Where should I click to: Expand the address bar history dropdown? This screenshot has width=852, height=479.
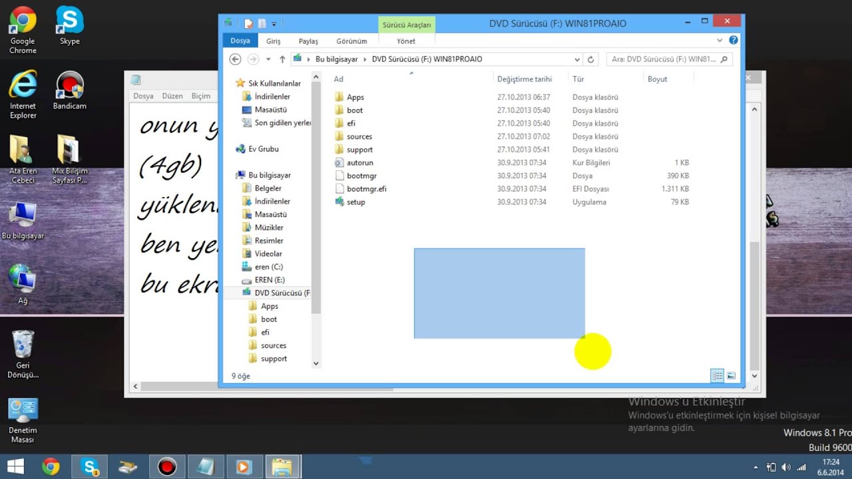click(577, 59)
